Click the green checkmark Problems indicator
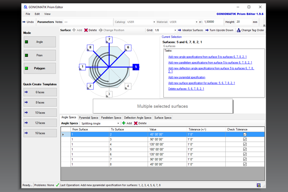The width and height of the screenshot is (288, 192). 58,185
